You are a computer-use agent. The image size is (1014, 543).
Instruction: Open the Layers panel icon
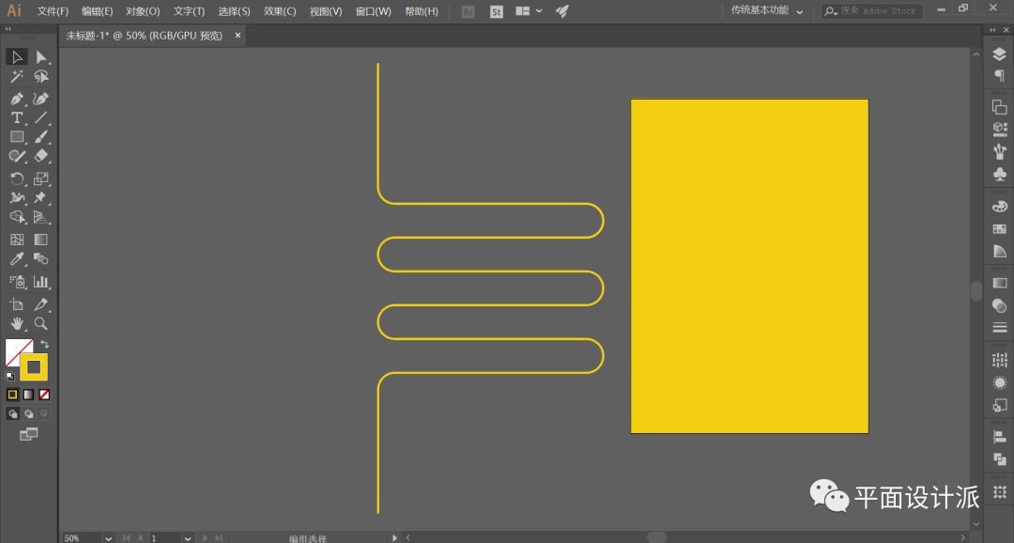pyautogui.click(x=999, y=55)
